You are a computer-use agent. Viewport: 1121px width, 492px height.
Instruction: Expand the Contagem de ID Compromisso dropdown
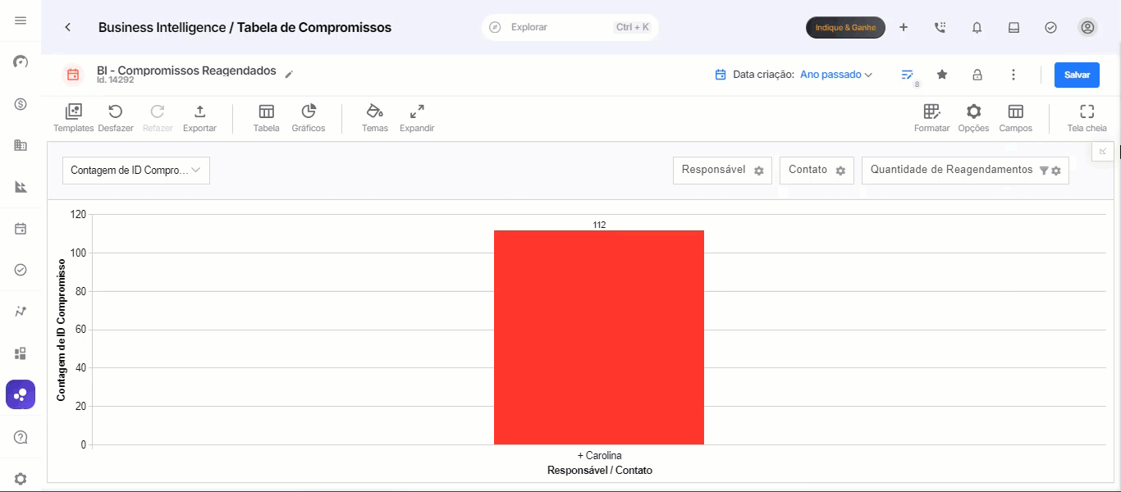pyautogui.click(x=136, y=171)
